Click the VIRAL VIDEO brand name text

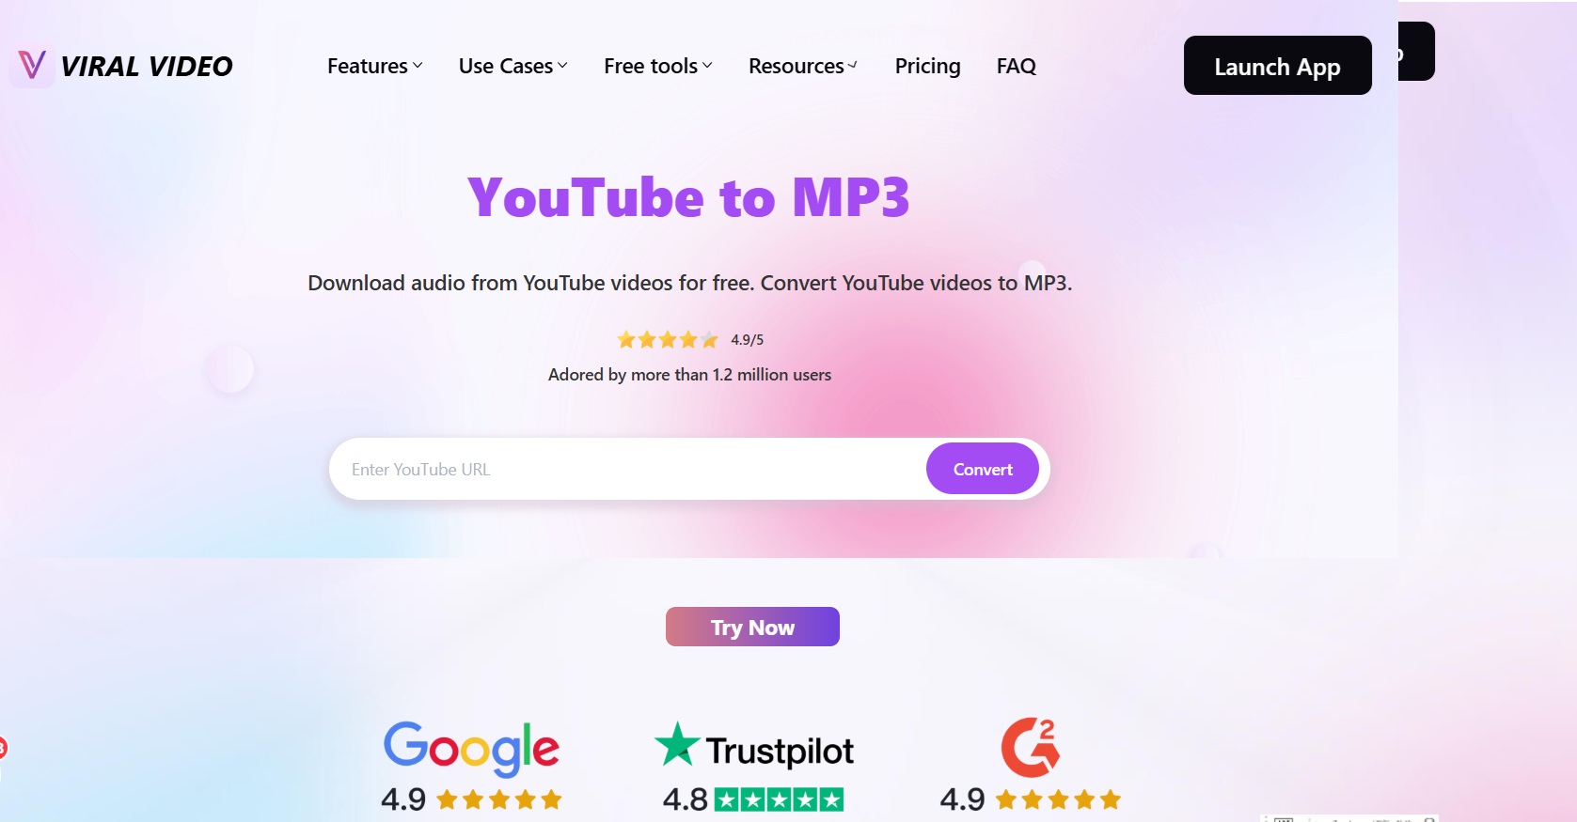147,67
